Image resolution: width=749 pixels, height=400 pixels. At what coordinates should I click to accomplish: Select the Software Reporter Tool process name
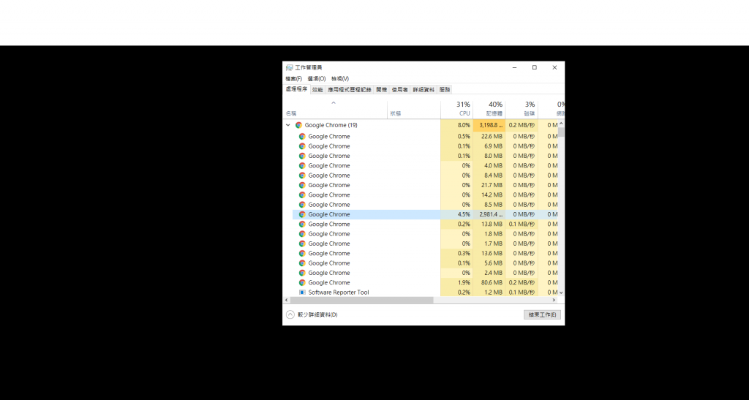[338, 292]
